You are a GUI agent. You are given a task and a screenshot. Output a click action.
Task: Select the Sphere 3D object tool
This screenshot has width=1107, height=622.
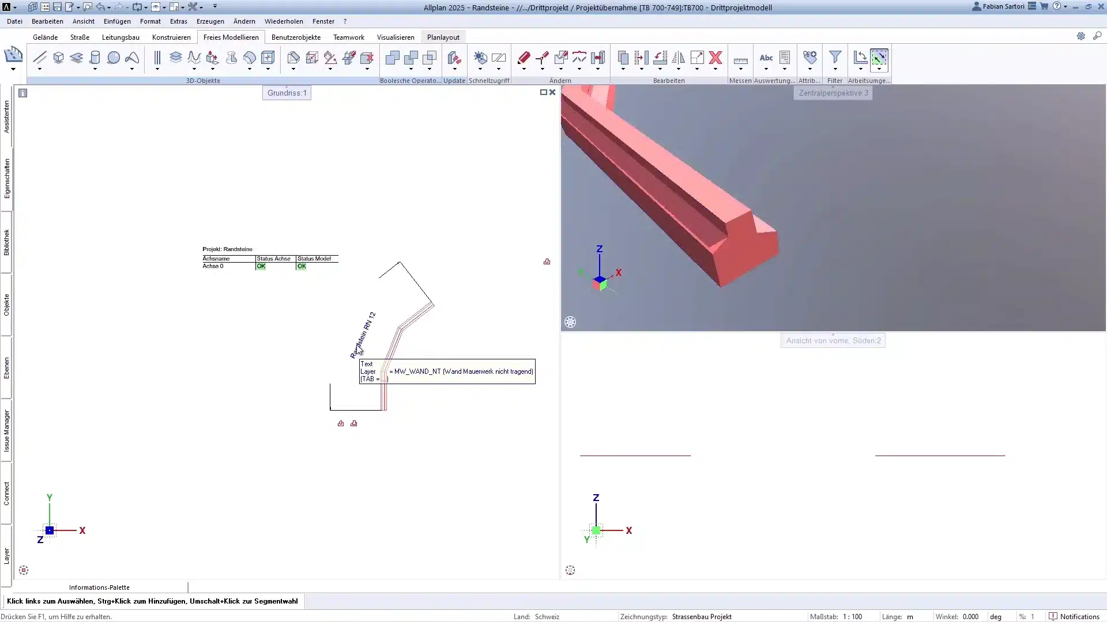click(113, 58)
